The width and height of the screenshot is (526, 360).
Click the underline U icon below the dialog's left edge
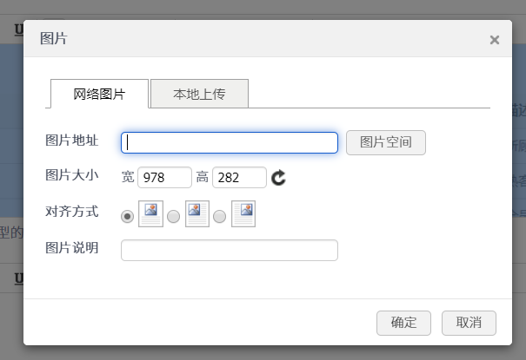pos(18,279)
